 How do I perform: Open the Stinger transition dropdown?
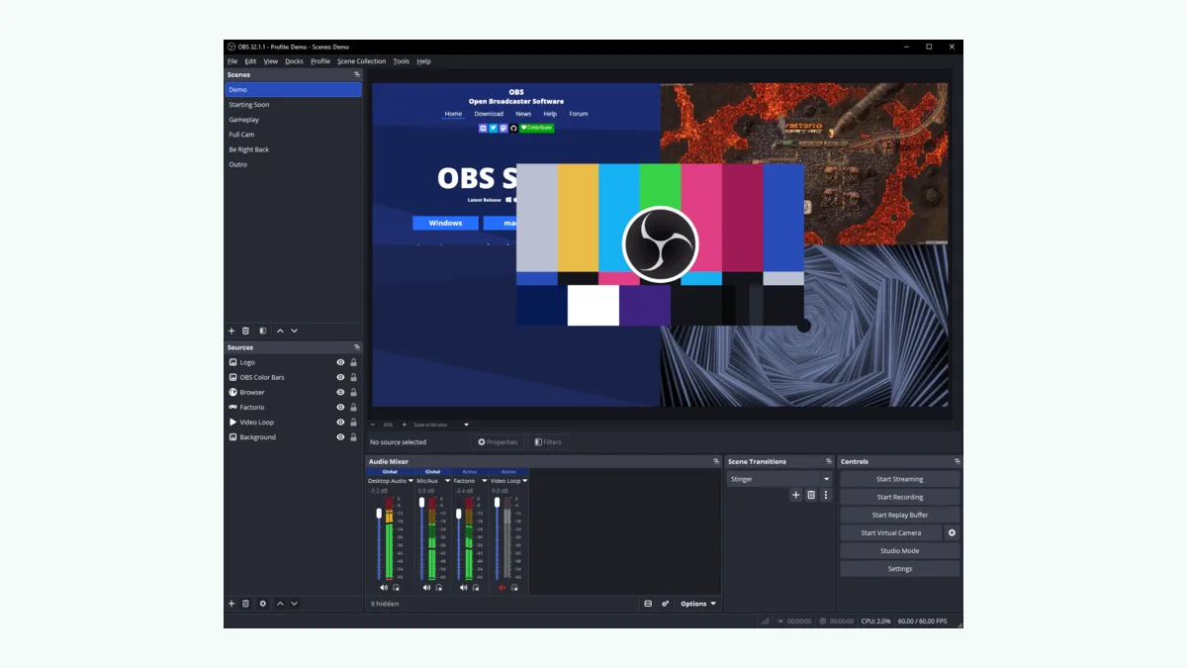(x=779, y=479)
